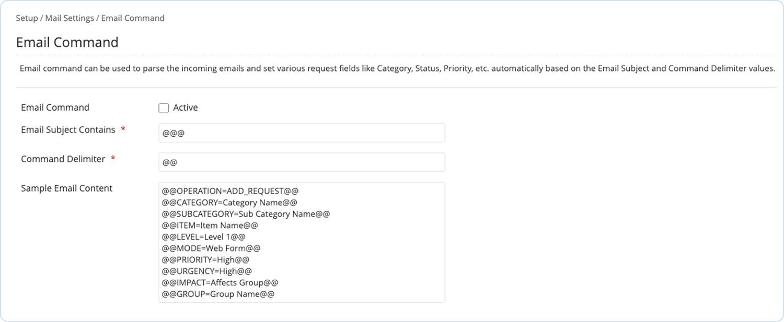784x322 pixels.
Task: Click the required asterisk next to Command Delimiter
Action: pos(112,159)
